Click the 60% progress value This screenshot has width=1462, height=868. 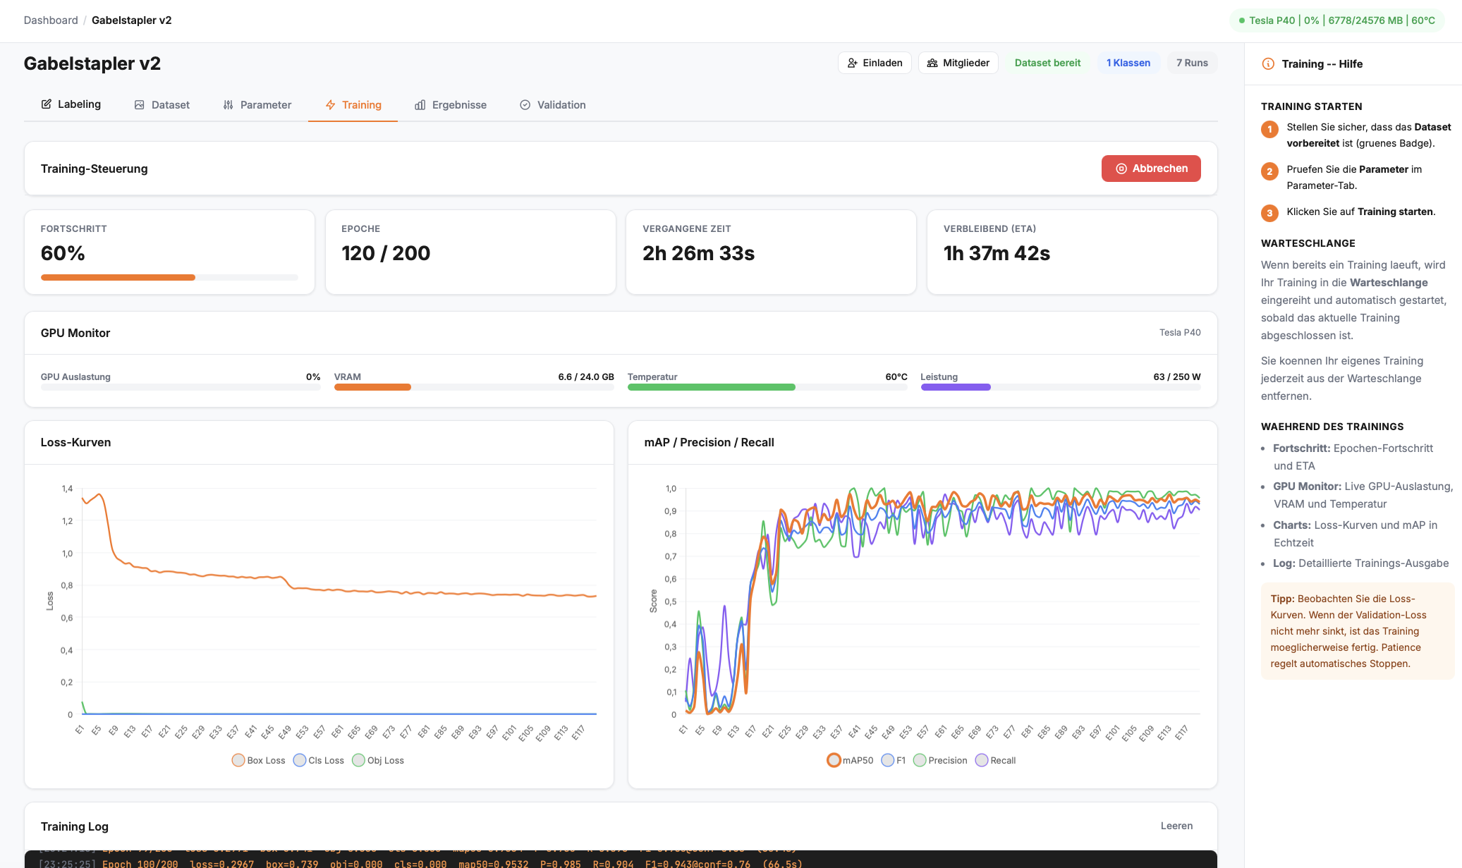coord(63,253)
